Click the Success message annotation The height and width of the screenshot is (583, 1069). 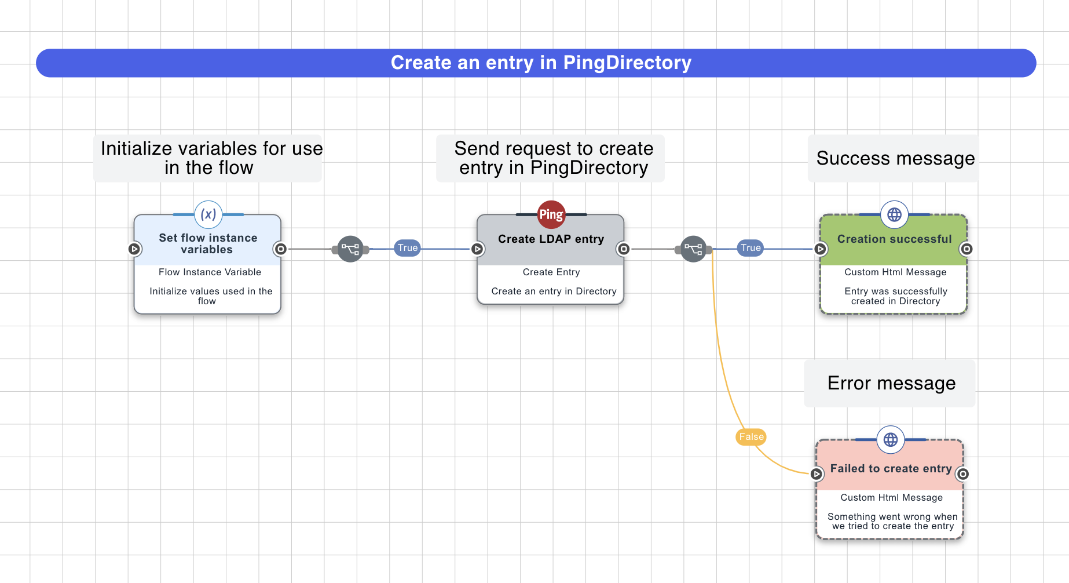tap(894, 158)
